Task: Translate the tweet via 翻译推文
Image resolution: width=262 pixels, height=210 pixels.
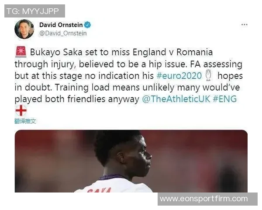Action: [x=25, y=121]
